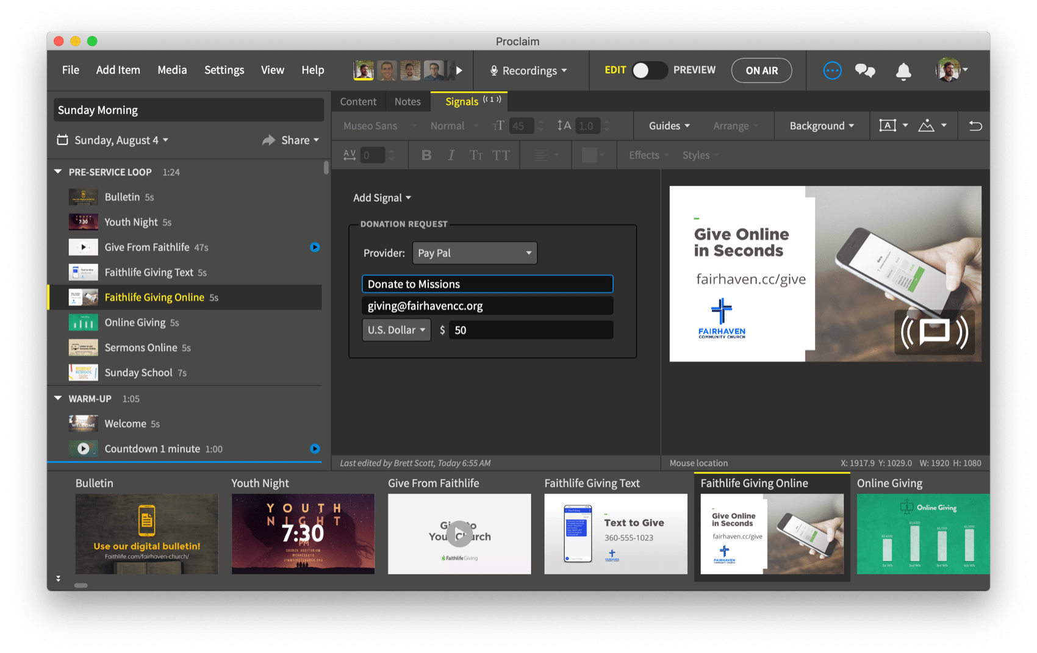Click the broadcast signal icon on slide preview
The image size is (1037, 653).
pyautogui.click(x=935, y=332)
